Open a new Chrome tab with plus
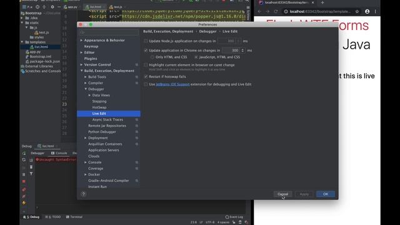This screenshot has height=225, width=400. coord(322,2)
